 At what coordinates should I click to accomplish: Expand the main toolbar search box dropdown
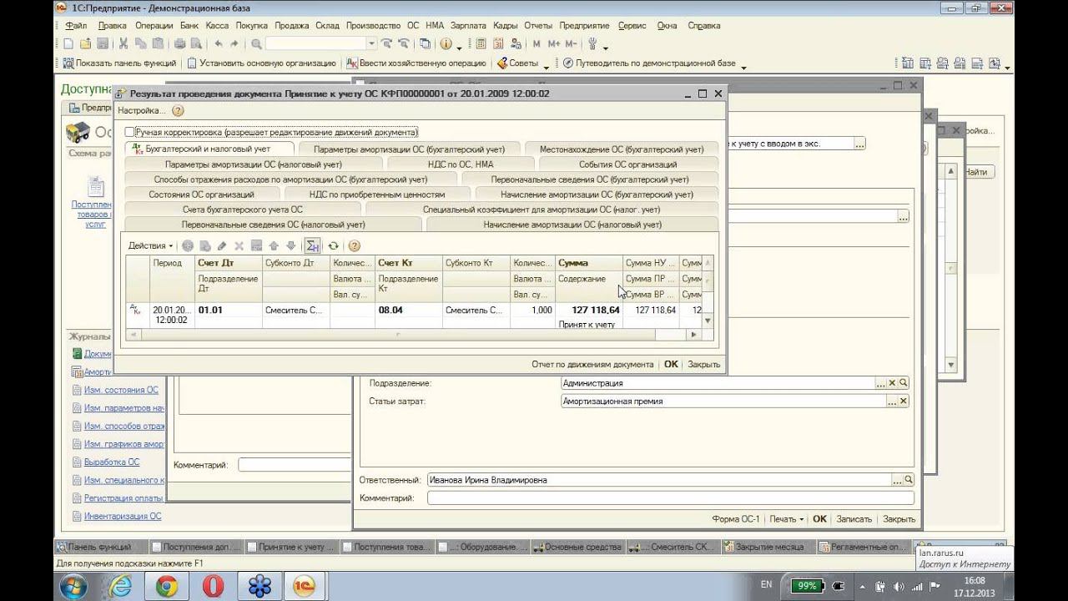coord(371,44)
